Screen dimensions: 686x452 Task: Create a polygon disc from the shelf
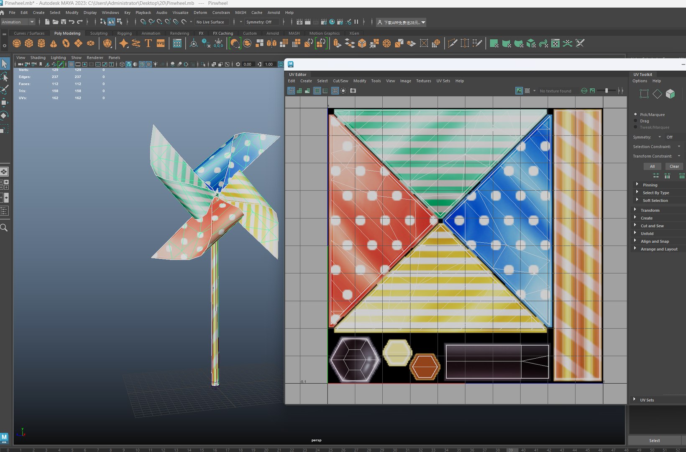point(91,43)
